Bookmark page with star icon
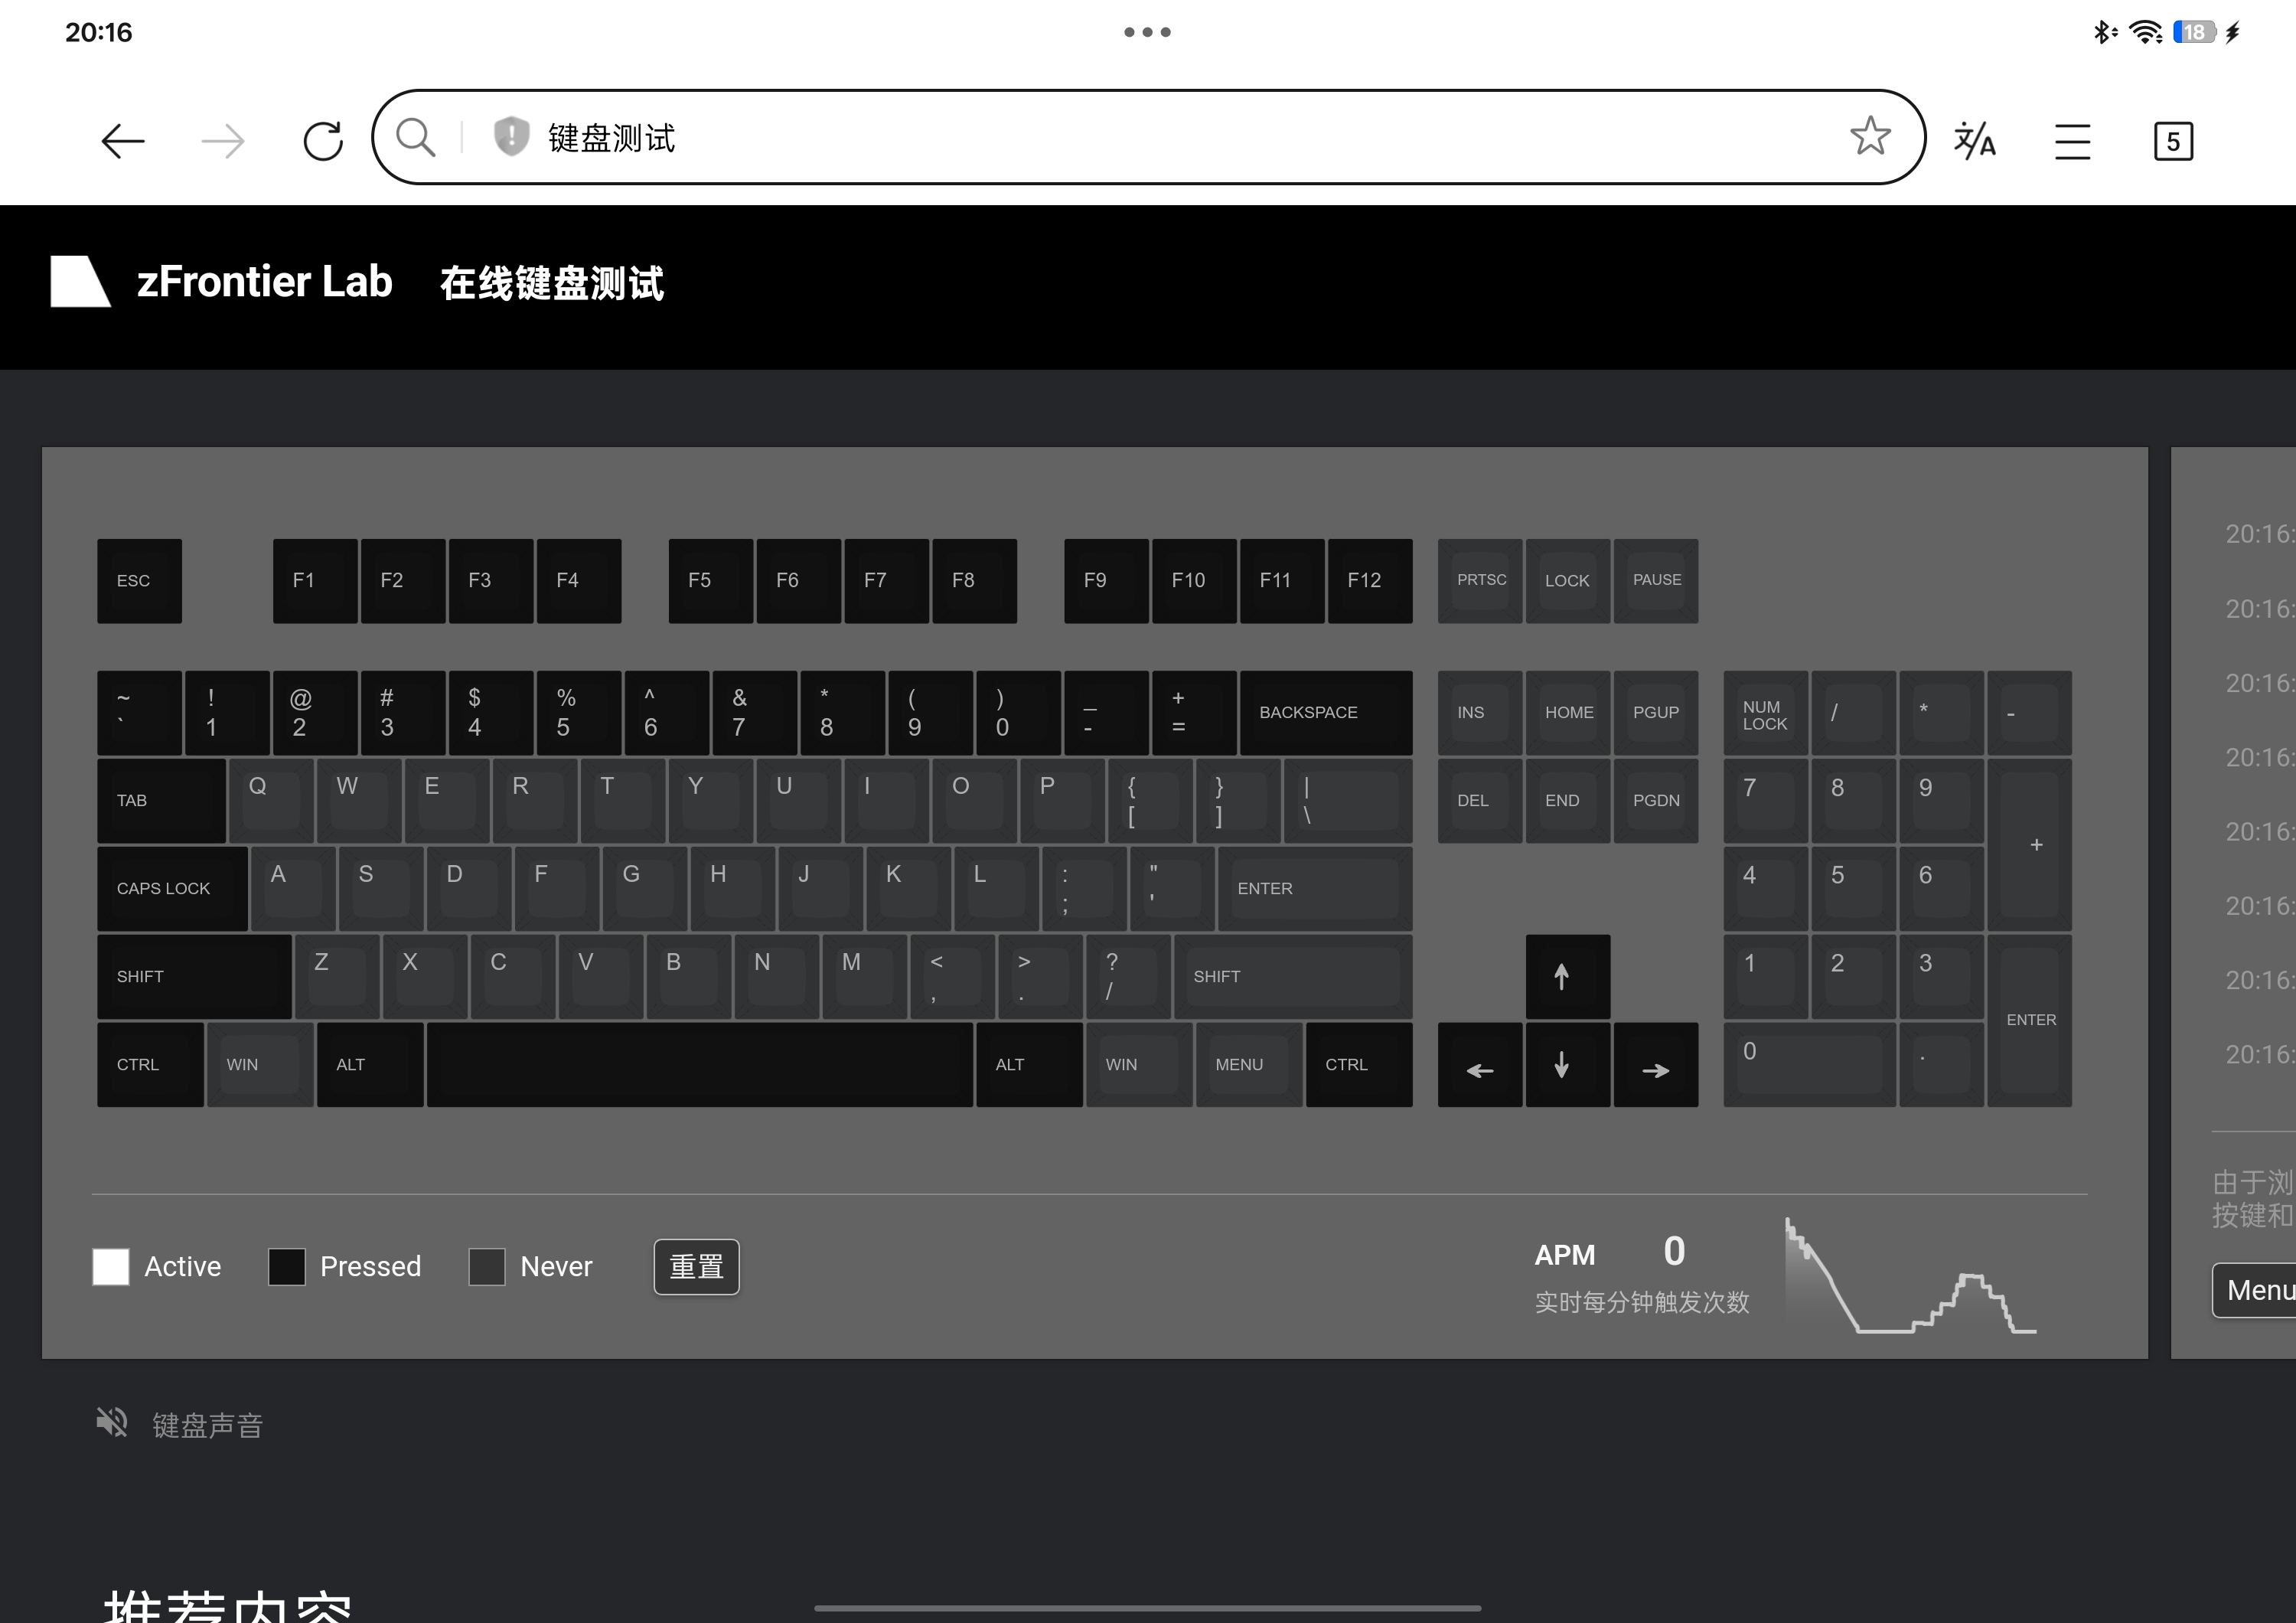 (x=1869, y=137)
